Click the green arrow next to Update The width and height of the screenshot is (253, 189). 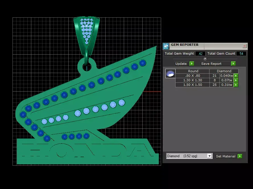click(192, 64)
